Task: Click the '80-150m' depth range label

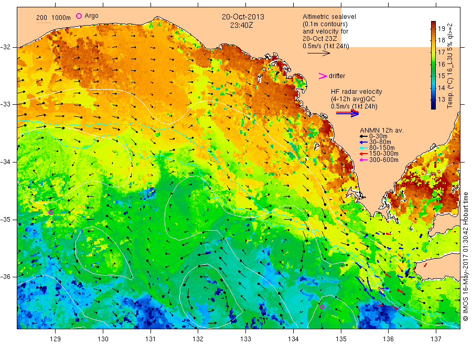Action: point(382,148)
